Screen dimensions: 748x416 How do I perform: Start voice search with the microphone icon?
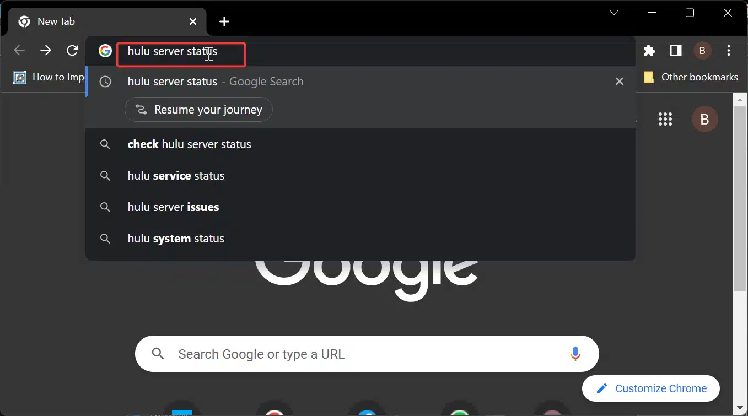click(575, 354)
